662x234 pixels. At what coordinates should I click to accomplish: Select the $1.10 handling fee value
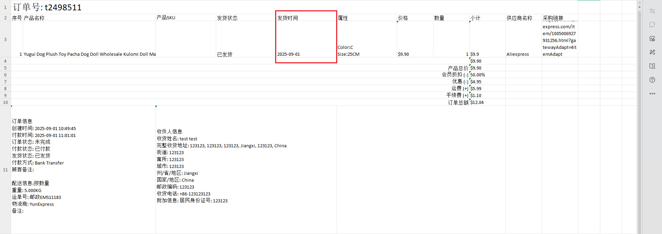coord(488,95)
